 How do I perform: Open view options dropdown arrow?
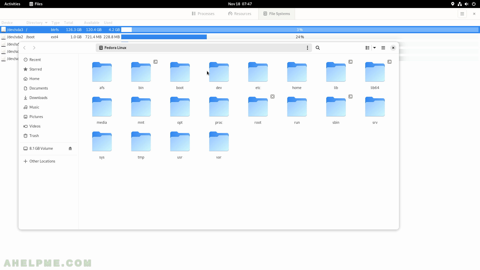374,48
